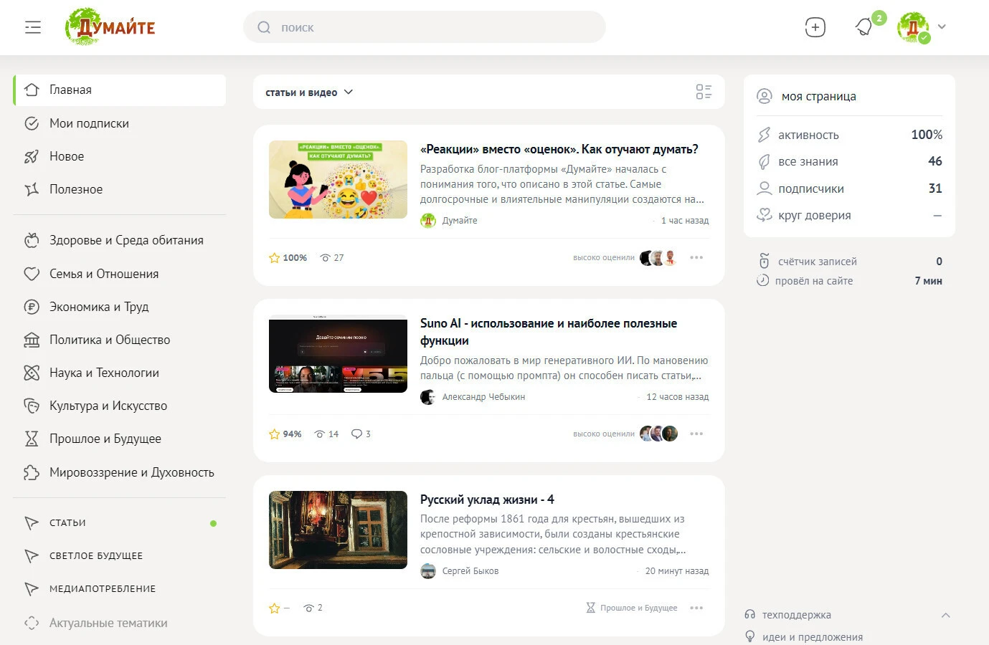
Task: Click the user profile avatar
Action: tap(913, 27)
